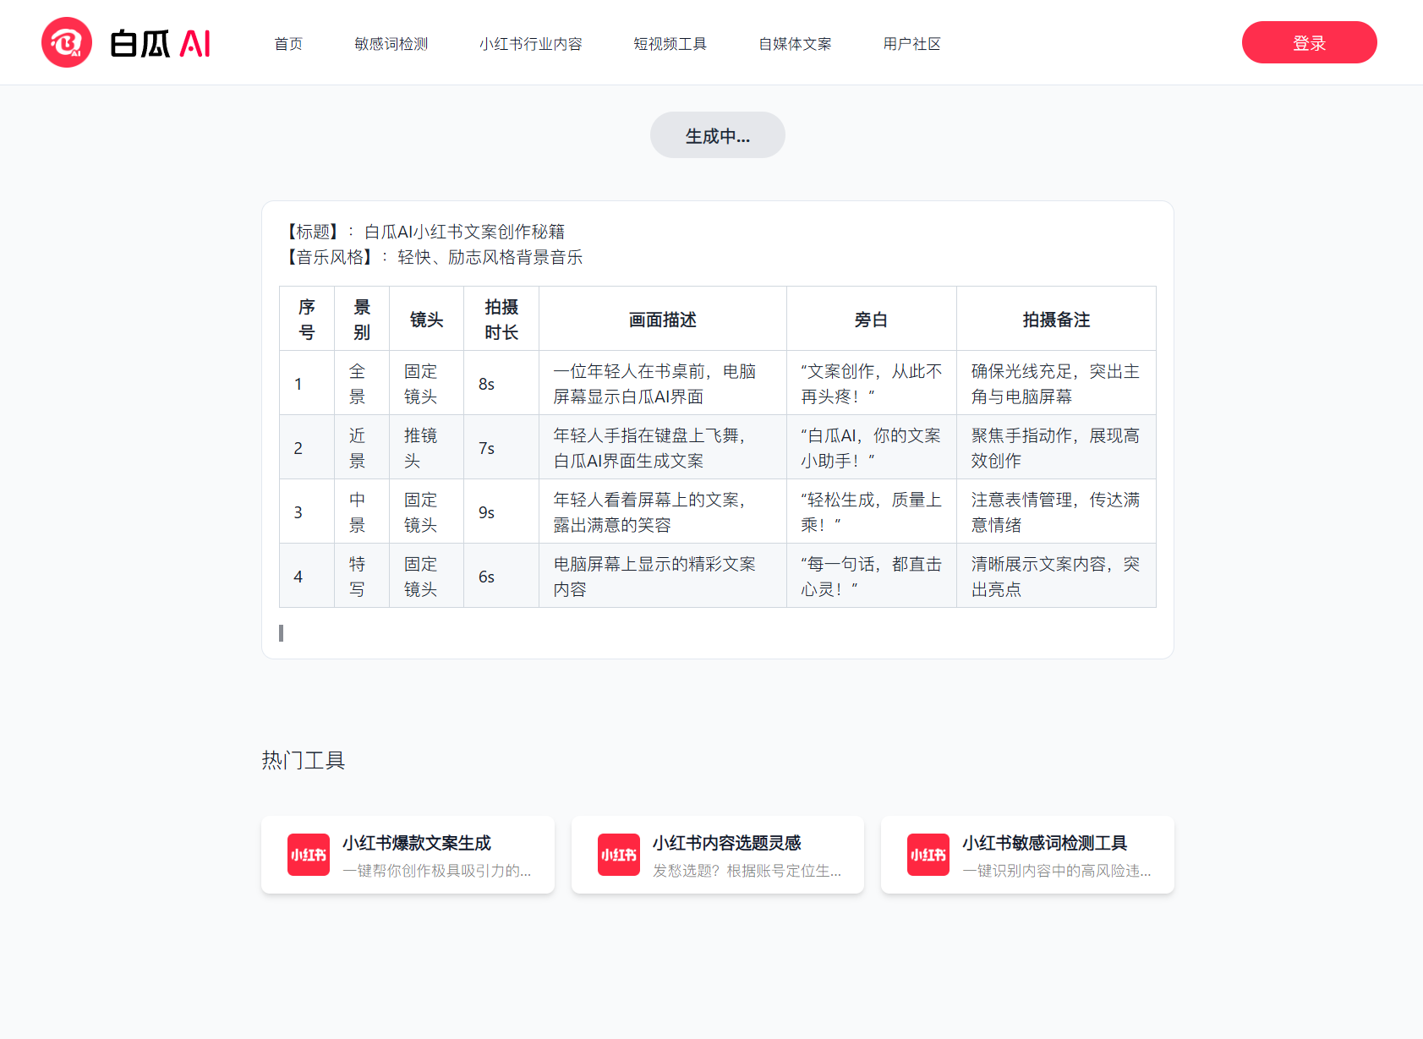Click the 白瓜AI round red logo icon

(67, 42)
